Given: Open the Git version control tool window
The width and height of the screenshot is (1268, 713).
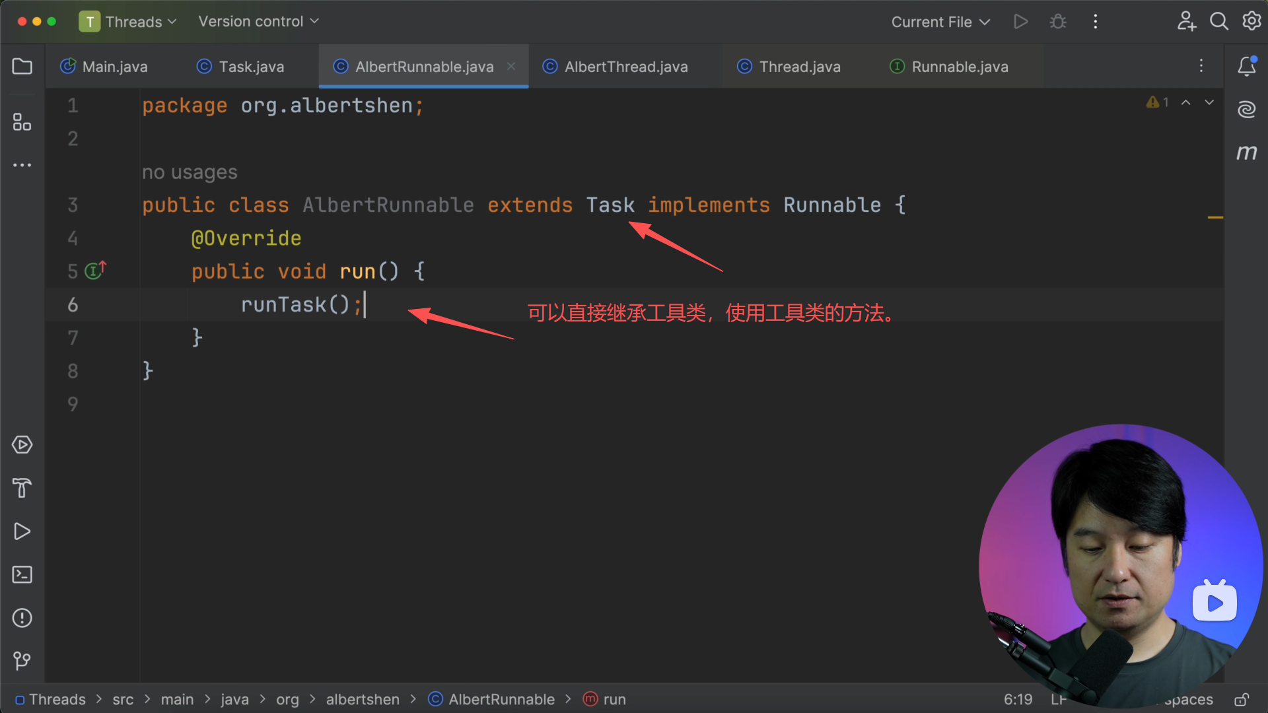Looking at the screenshot, I should (x=22, y=660).
